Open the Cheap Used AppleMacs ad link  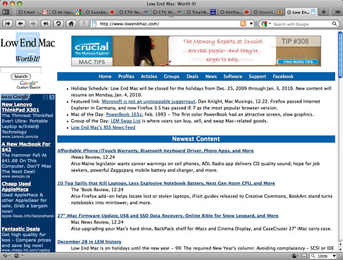16,187
